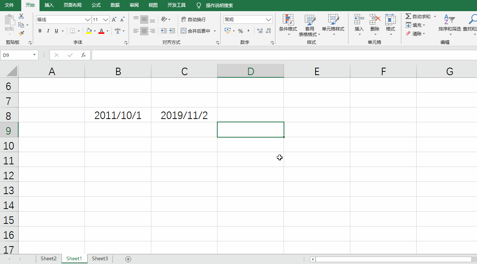Viewport: 477px width, 264px height.
Task: Click the Name Box showing D9
Action: pyautogui.click(x=19, y=55)
